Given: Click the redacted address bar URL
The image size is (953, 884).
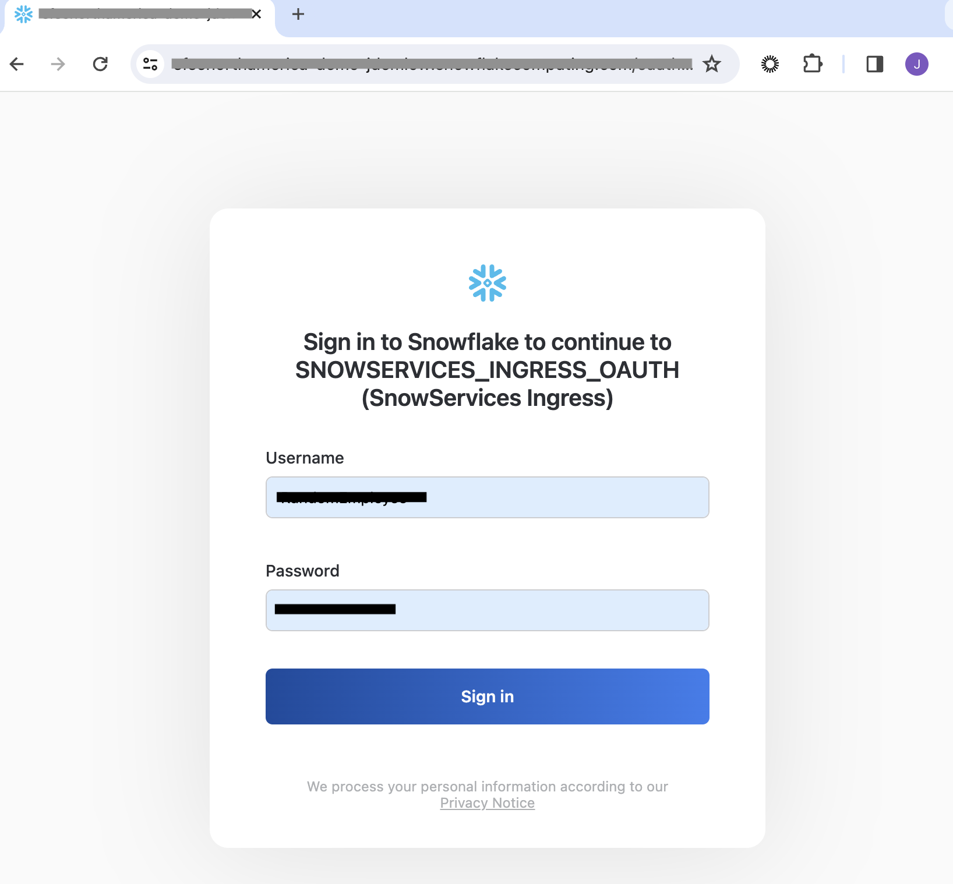Looking at the screenshot, I should click(432, 64).
